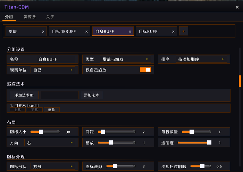
Task: Remove the 自身BUFF group tab via its x
Action: coord(130,32)
